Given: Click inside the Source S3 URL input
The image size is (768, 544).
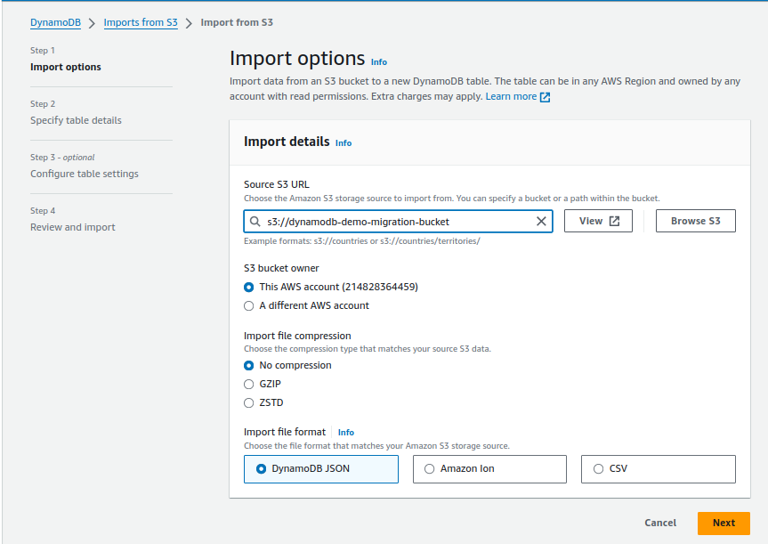Looking at the screenshot, I should [398, 222].
